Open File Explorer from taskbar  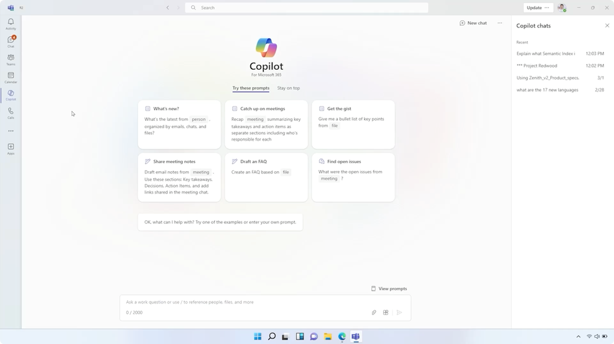[328, 337]
